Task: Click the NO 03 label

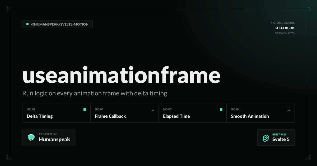Action: coord(167,109)
